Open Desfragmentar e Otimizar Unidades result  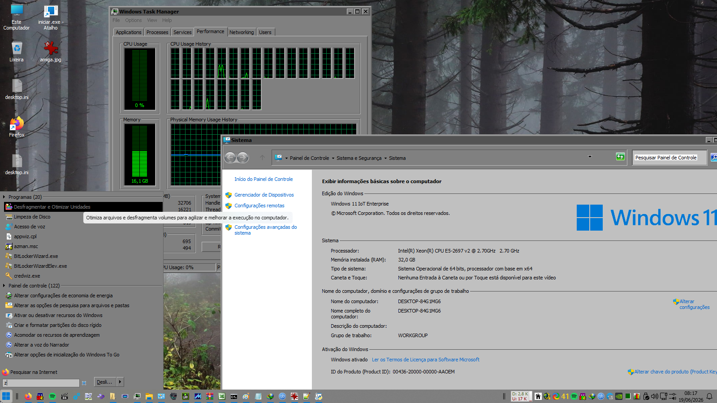[83, 207]
